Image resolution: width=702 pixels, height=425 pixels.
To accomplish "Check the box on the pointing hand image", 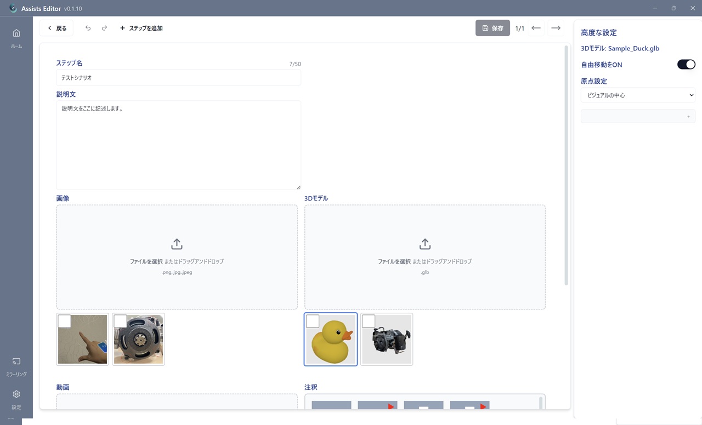I will pos(65,321).
